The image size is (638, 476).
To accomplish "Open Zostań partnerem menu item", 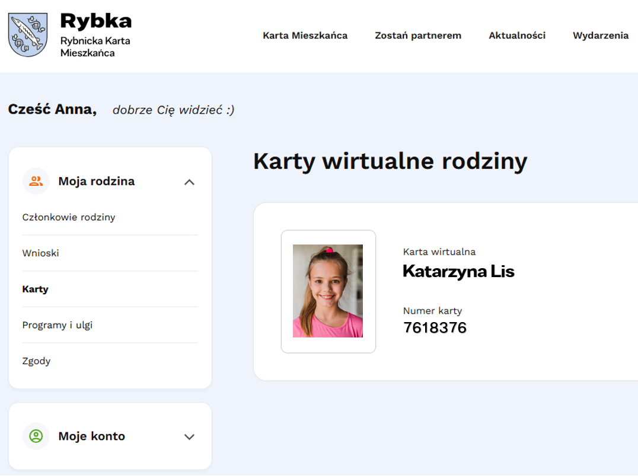I will [x=418, y=36].
